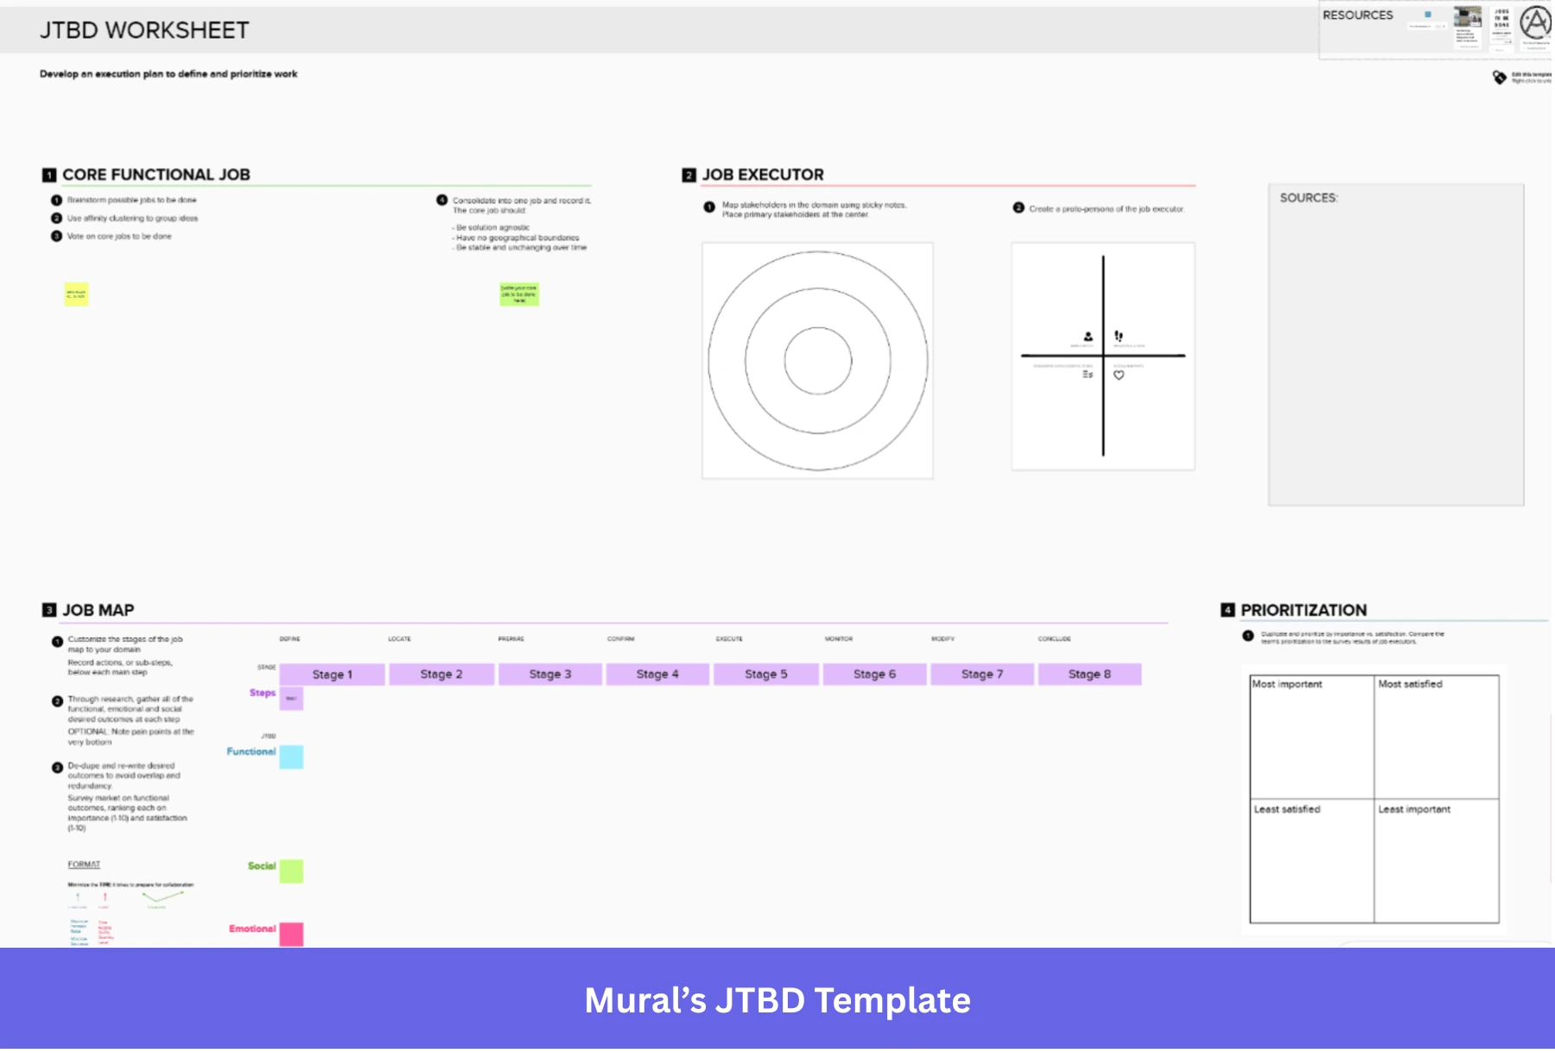
Task: Click the Emotional row label
Action: pyautogui.click(x=252, y=929)
